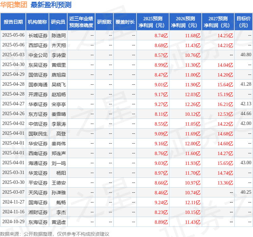Click the 2025-04-30 report date

tap(13, 65)
